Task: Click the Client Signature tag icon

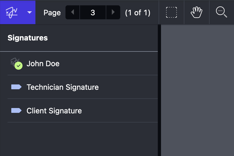Action: (16, 111)
